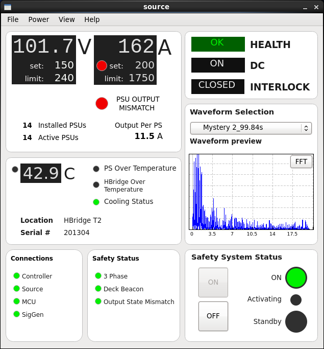This screenshot has width=324, height=349.
Task: Click the Deck Beacon safety LED
Action: pos(98,289)
